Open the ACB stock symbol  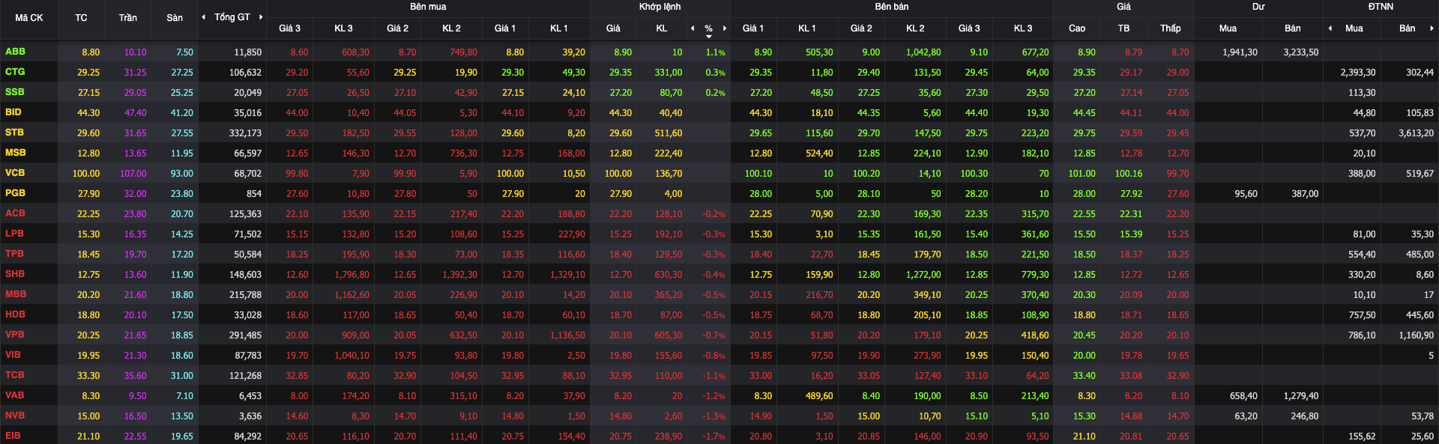coord(16,213)
